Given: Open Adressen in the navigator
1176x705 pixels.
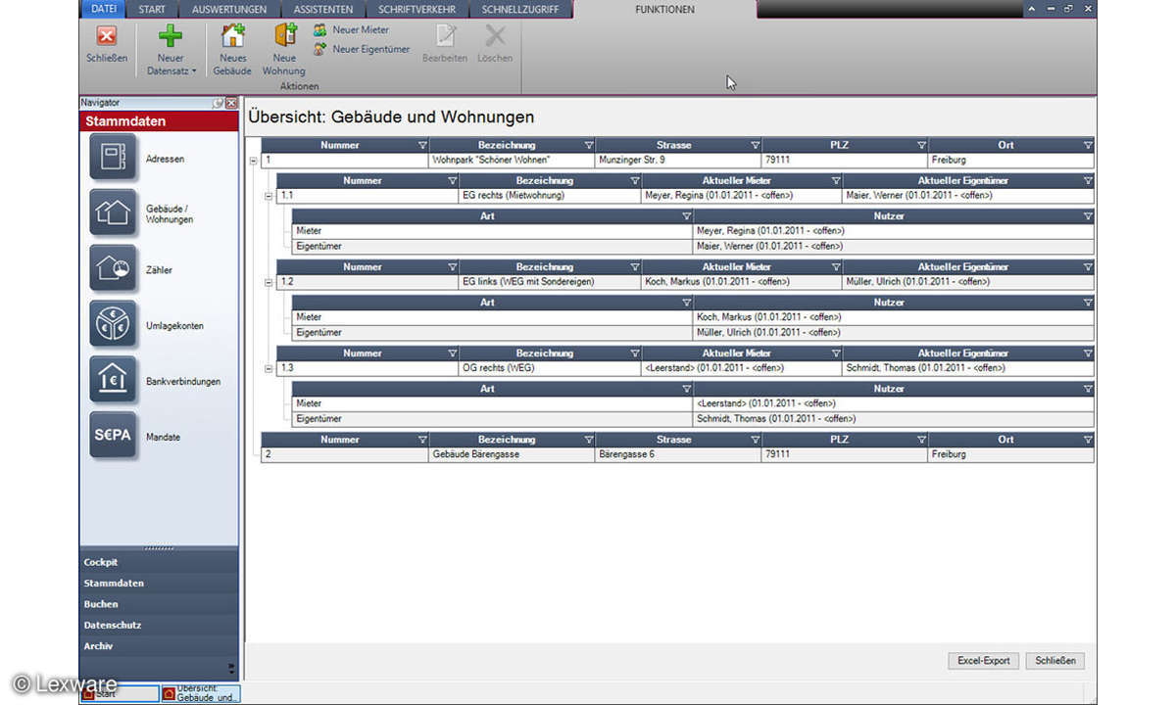Looking at the screenshot, I should point(114,158).
